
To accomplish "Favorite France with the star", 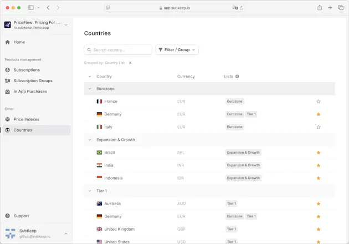I will [x=319, y=101].
